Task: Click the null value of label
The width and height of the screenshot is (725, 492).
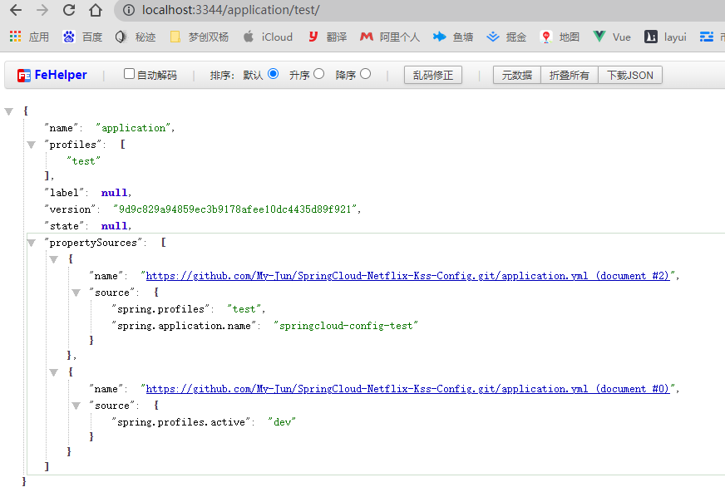Action: click(114, 193)
